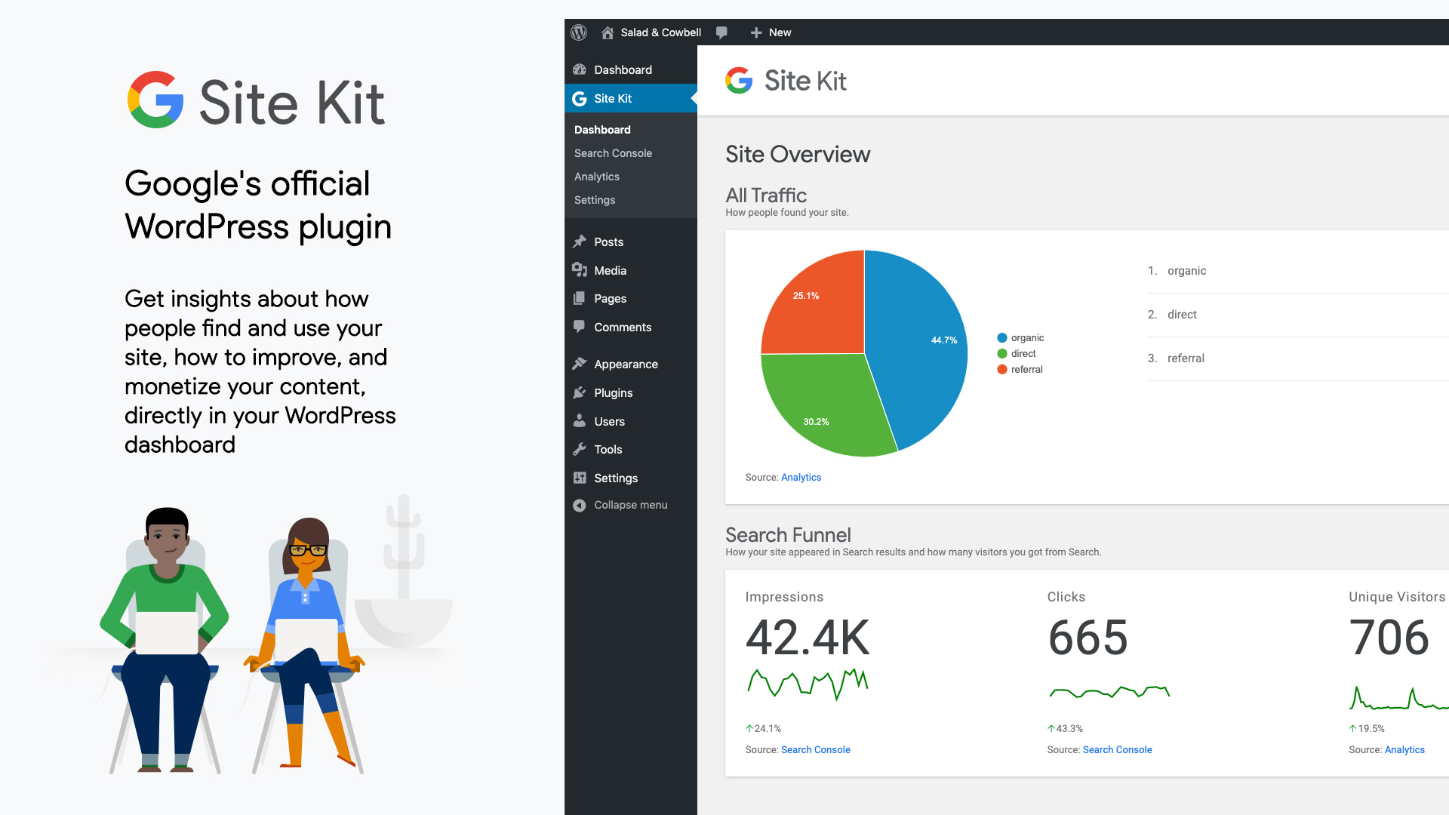Viewport: 1449px width, 815px height.
Task: Open the Search Console submenu item
Action: pos(613,153)
